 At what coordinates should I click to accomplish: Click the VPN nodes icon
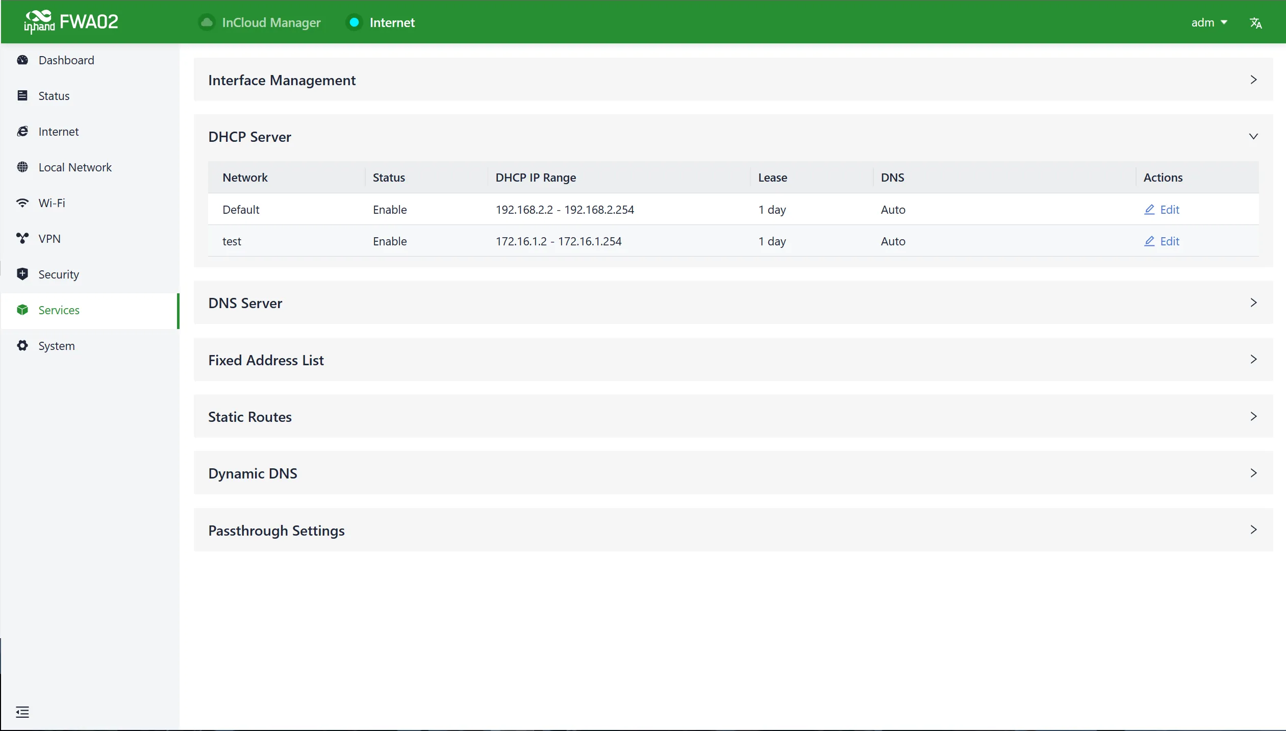point(22,239)
